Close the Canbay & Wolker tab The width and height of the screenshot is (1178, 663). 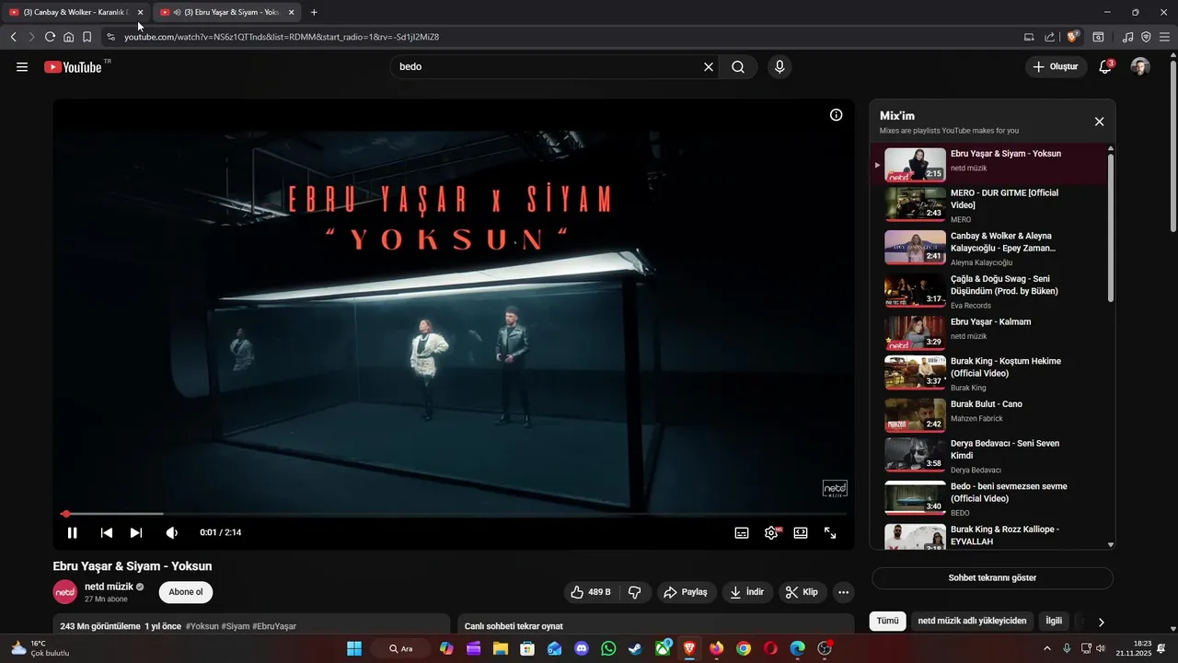[x=140, y=13]
